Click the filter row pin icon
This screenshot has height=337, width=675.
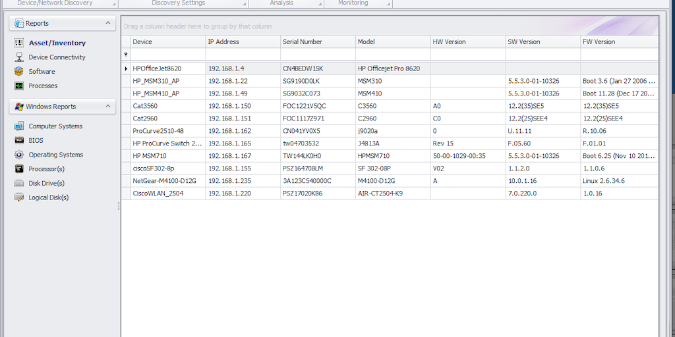click(x=126, y=55)
